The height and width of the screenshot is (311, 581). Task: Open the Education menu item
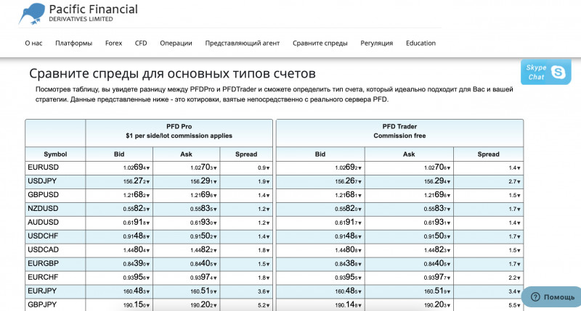click(420, 43)
